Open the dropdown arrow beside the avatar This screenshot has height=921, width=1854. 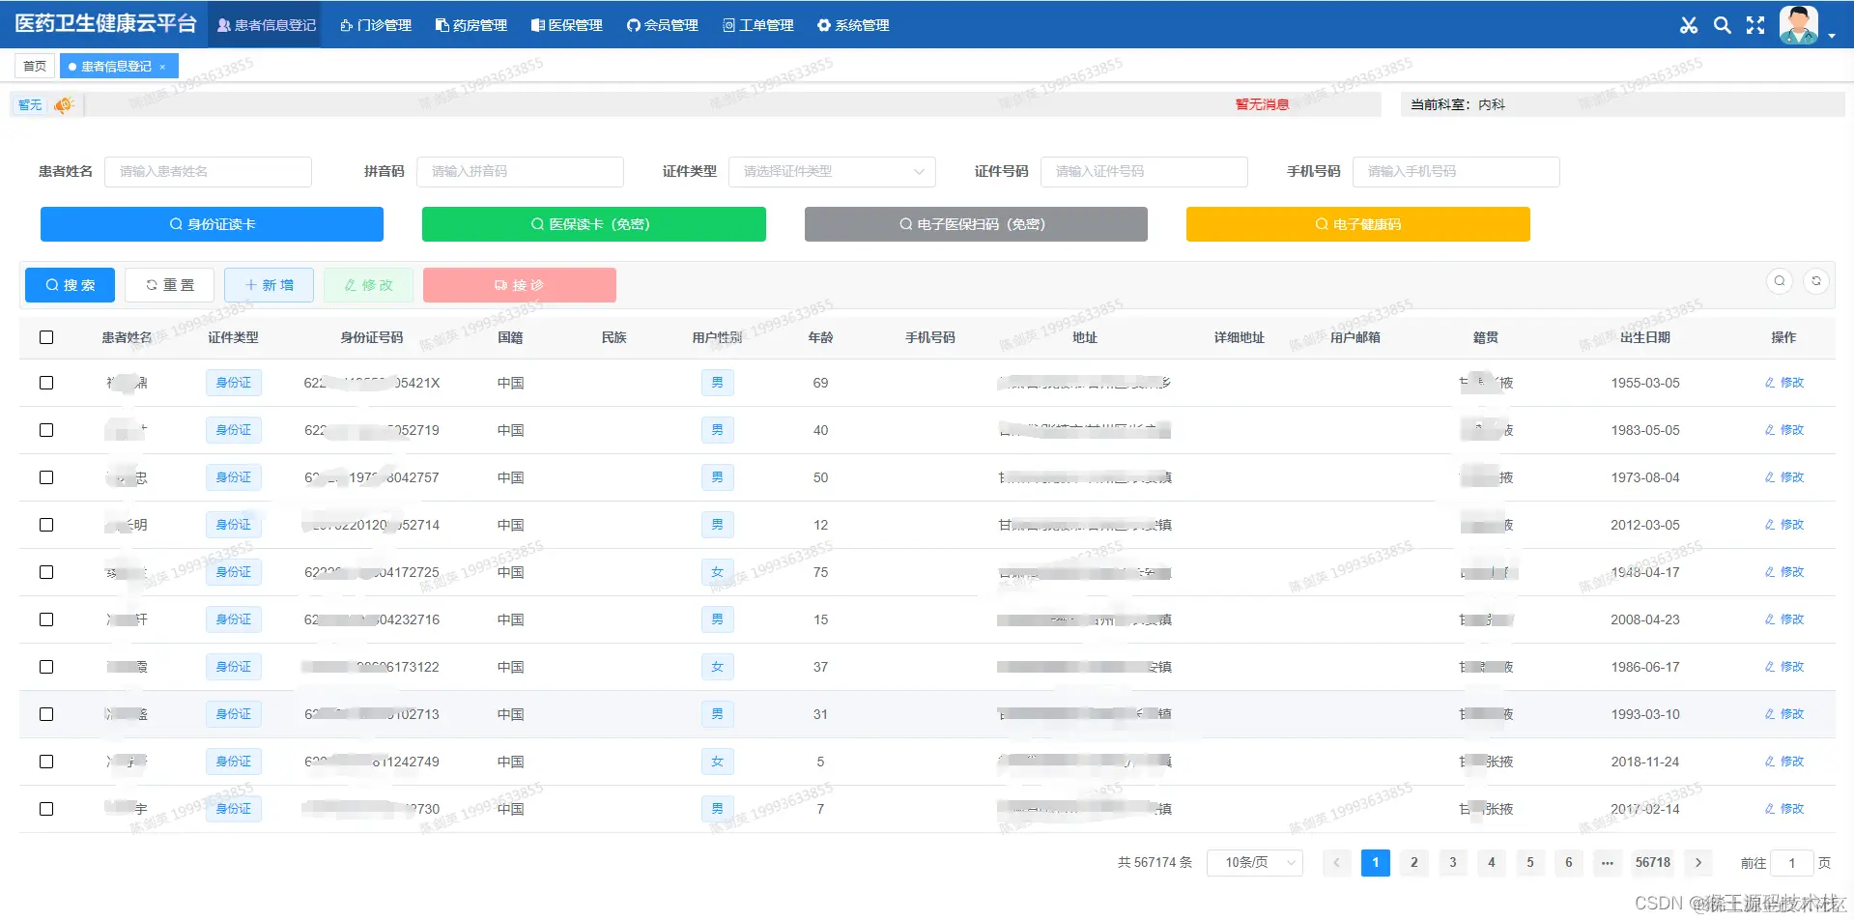(x=1832, y=36)
